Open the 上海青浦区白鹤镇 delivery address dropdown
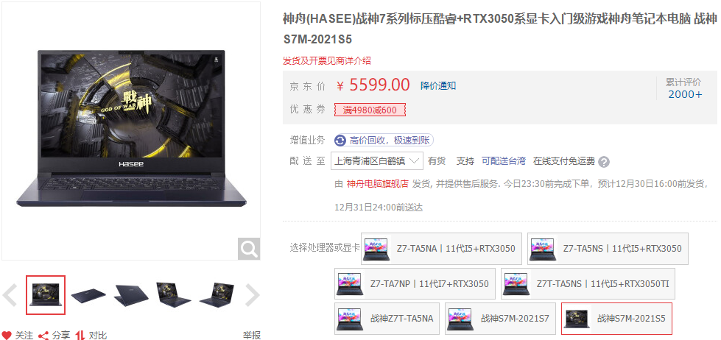 [376, 161]
